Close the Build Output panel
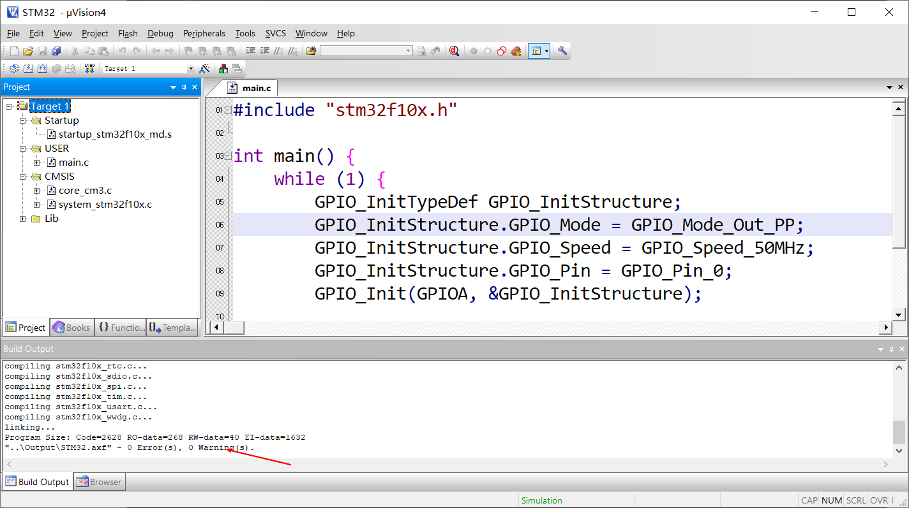 (901, 349)
